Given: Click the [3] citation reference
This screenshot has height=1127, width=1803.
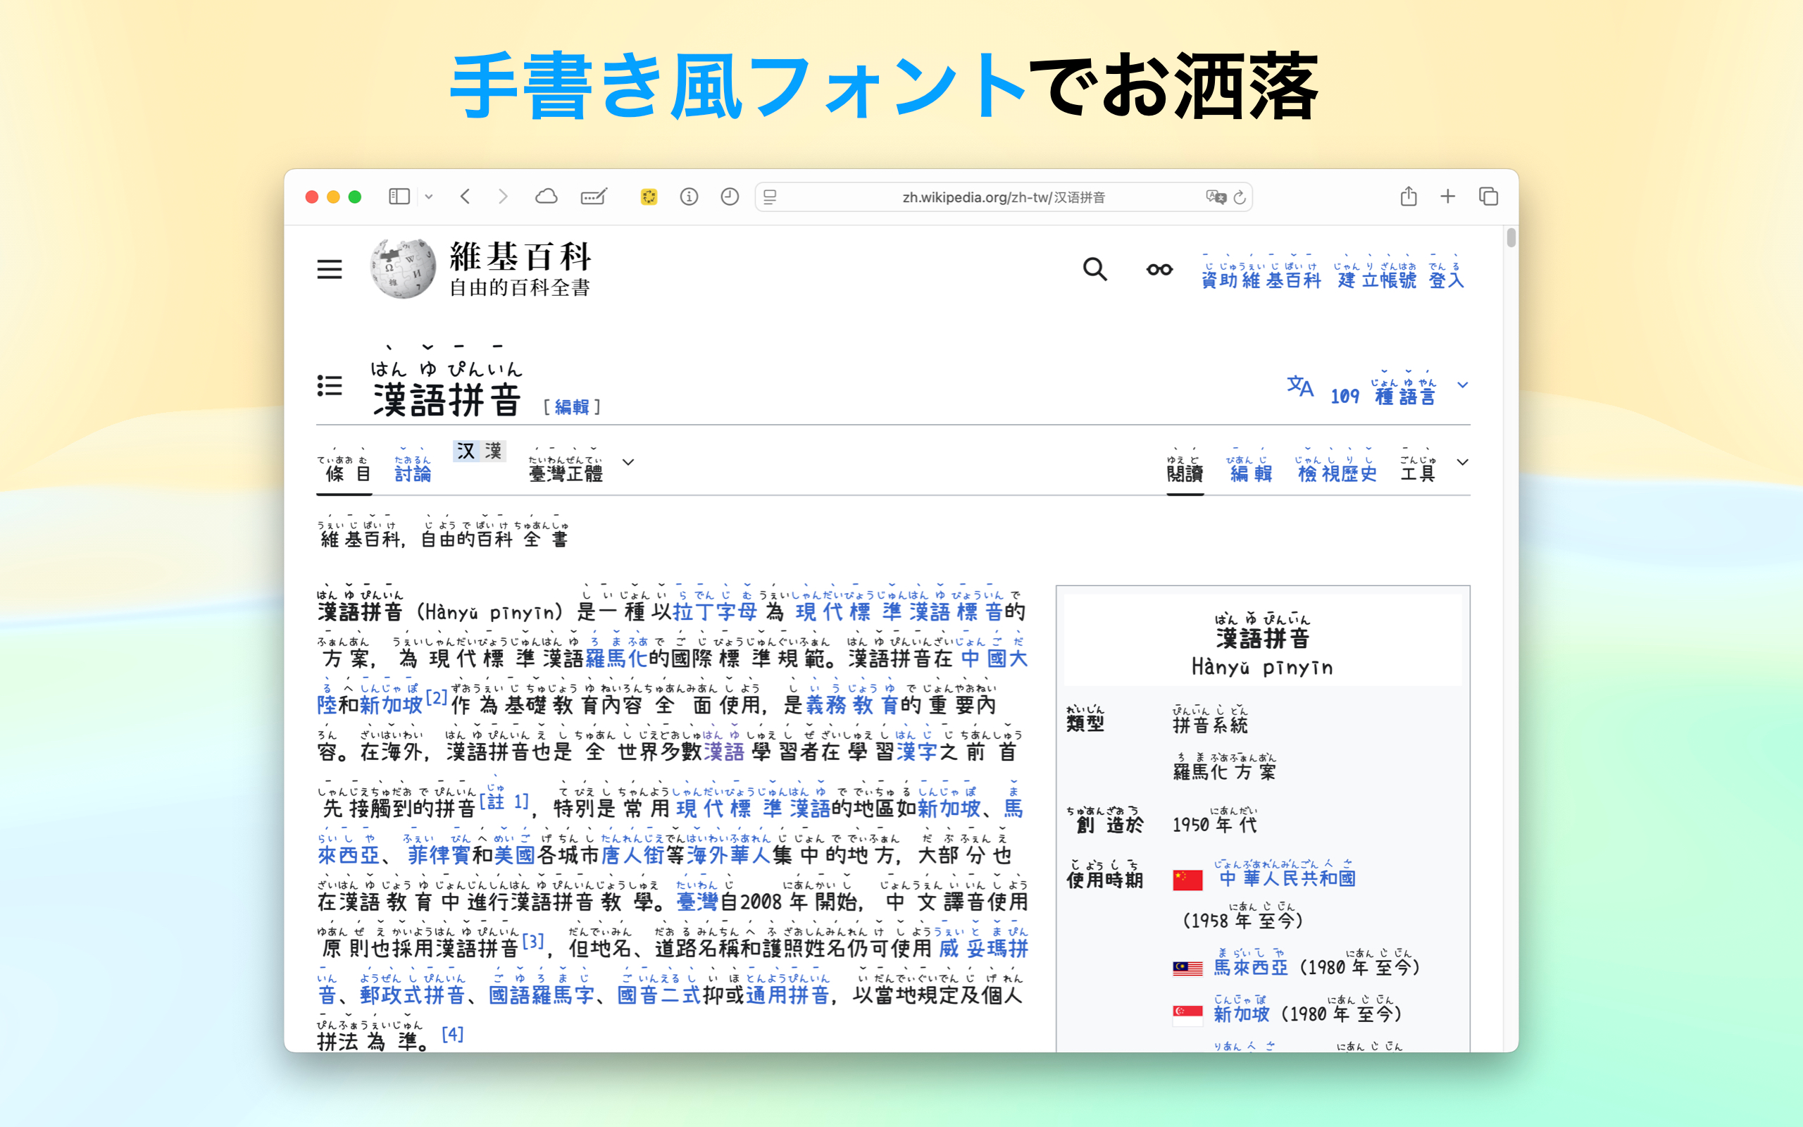Looking at the screenshot, I should point(532,942).
